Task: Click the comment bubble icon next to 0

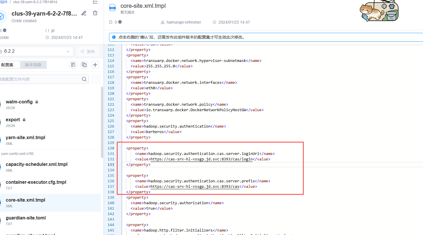Action: click(120, 22)
